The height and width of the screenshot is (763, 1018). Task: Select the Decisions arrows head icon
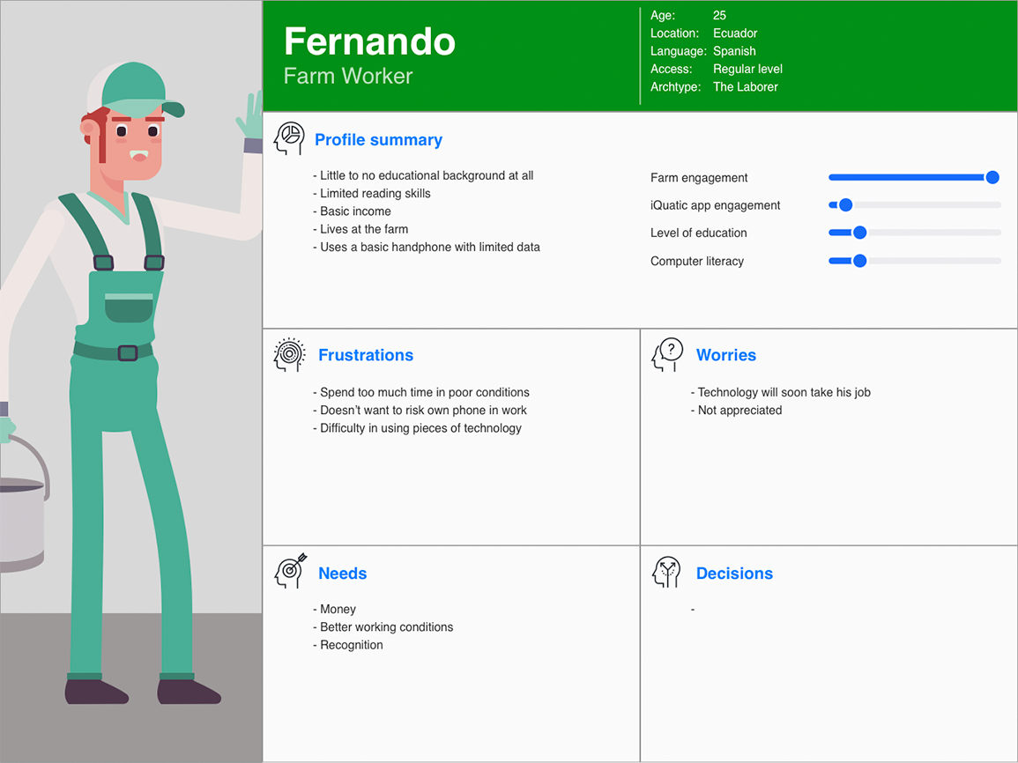pyautogui.click(x=667, y=572)
